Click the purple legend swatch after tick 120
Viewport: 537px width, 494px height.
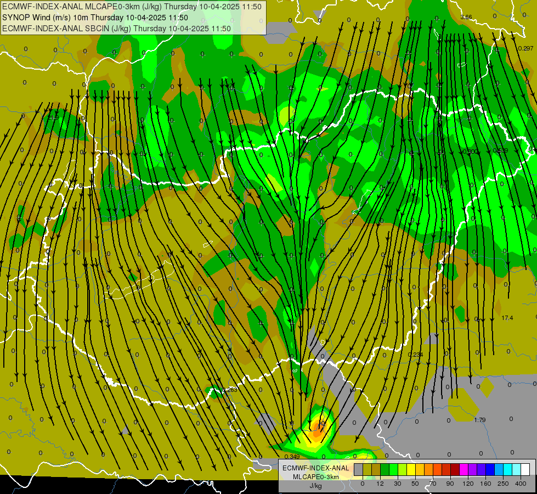(x=473, y=469)
